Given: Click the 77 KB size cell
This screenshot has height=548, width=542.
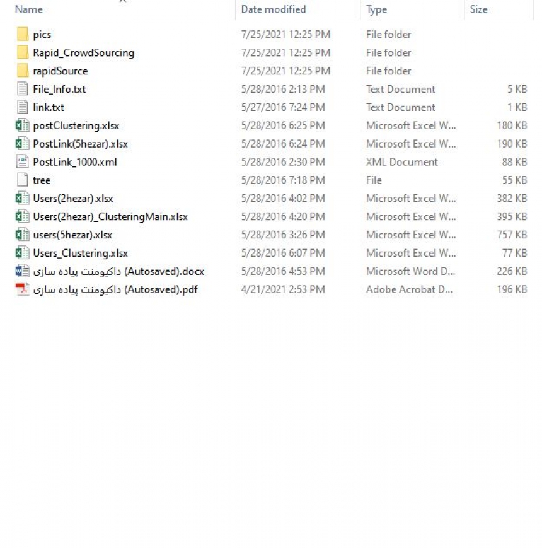Looking at the screenshot, I should pyautogui.click(x=514, y=253).
